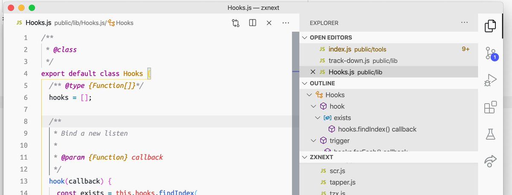Open the Testing flask icon
This screenshot has width=512, height=195.
coord(491,134)
